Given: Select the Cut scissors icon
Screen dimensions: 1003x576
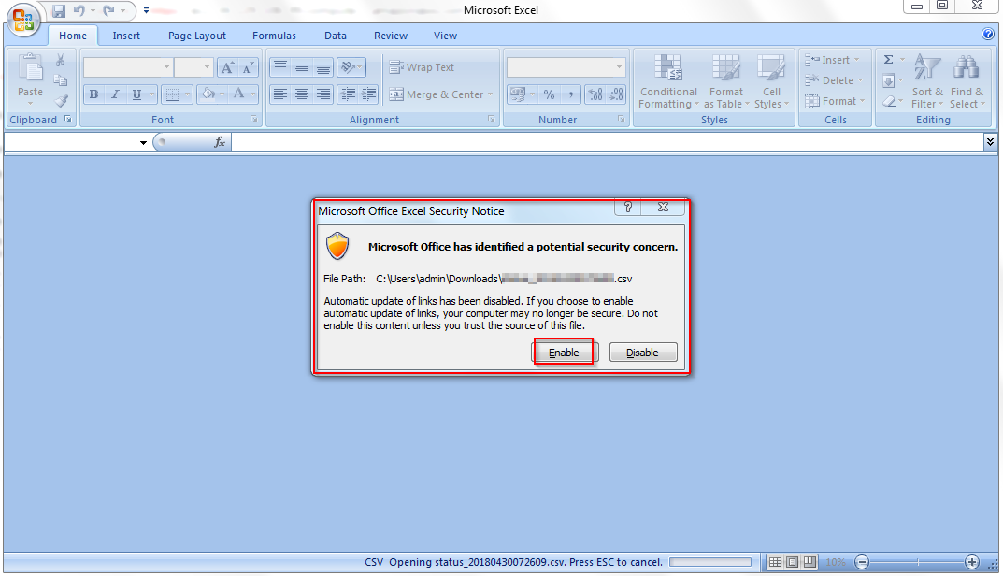Looking at the screenshot, I should (x=60, y=60).
